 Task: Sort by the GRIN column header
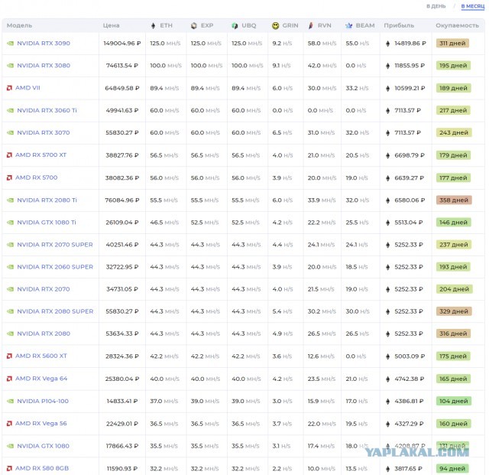pos(290,25)
